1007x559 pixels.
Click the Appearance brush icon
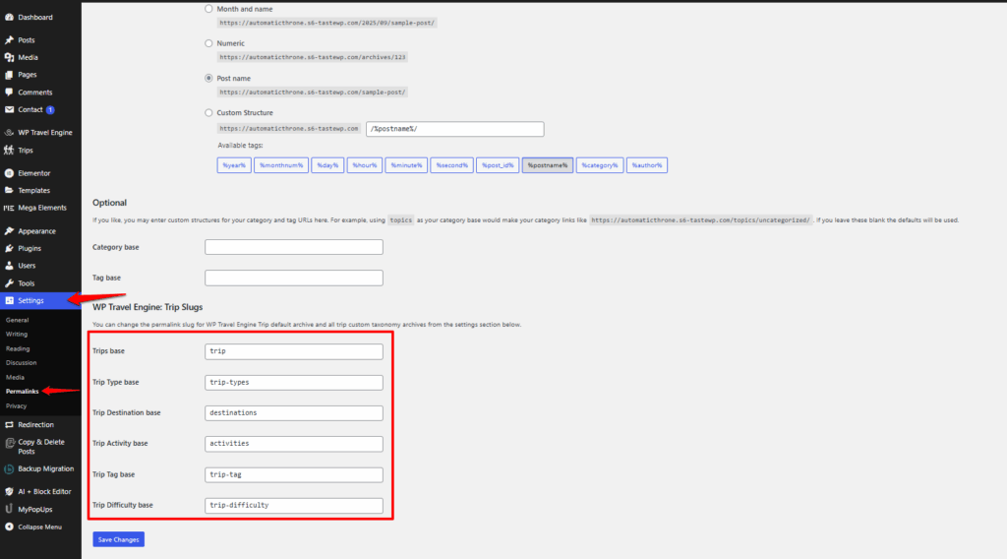point(9,230)
